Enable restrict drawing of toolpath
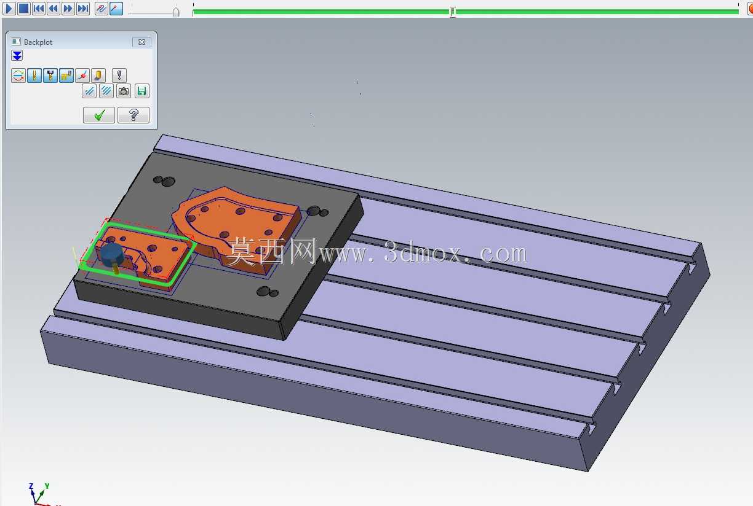Screen dimensions: 753x506 [90, 91]
